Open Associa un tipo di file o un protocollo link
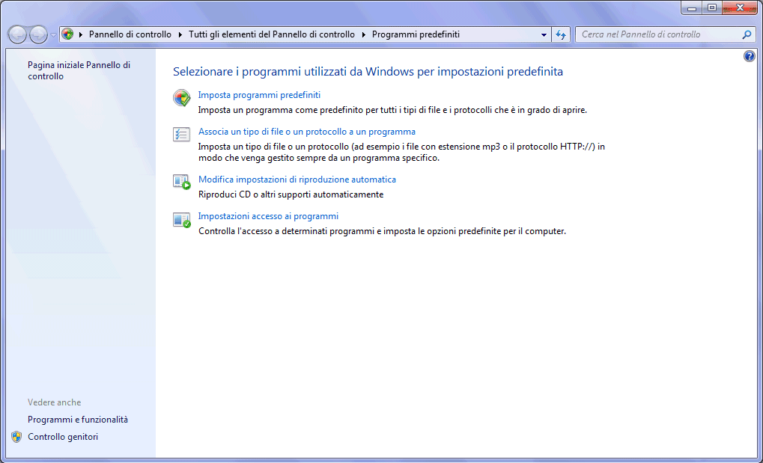The width and height of the screenshot is (763, 463). (306, 132)
